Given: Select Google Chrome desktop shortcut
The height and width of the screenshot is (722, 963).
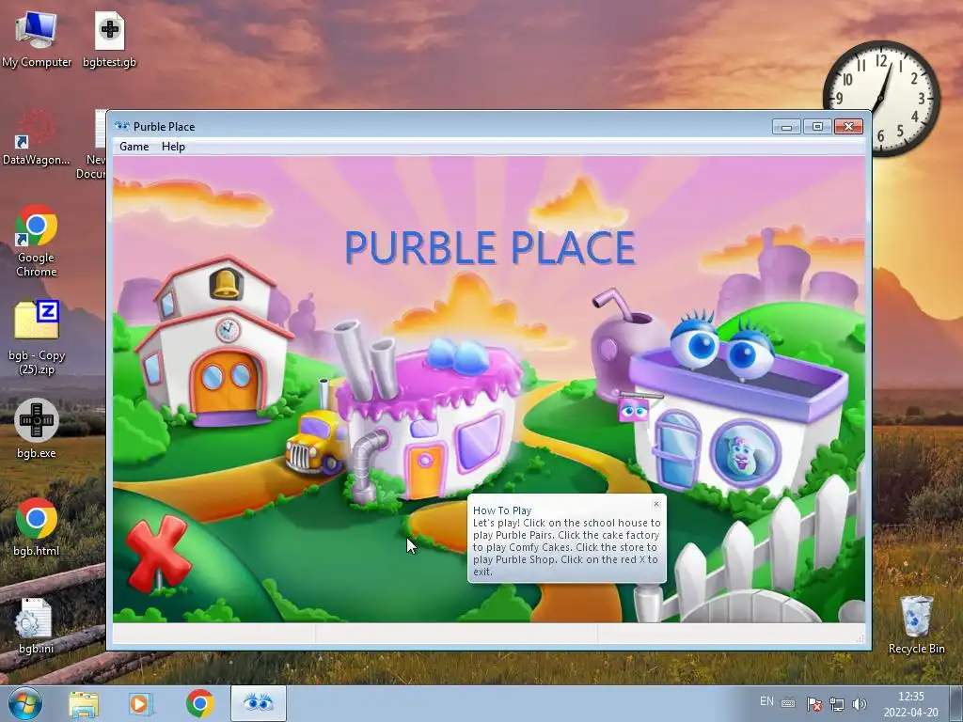Looking at the screenshot, I should click(37, 242).
